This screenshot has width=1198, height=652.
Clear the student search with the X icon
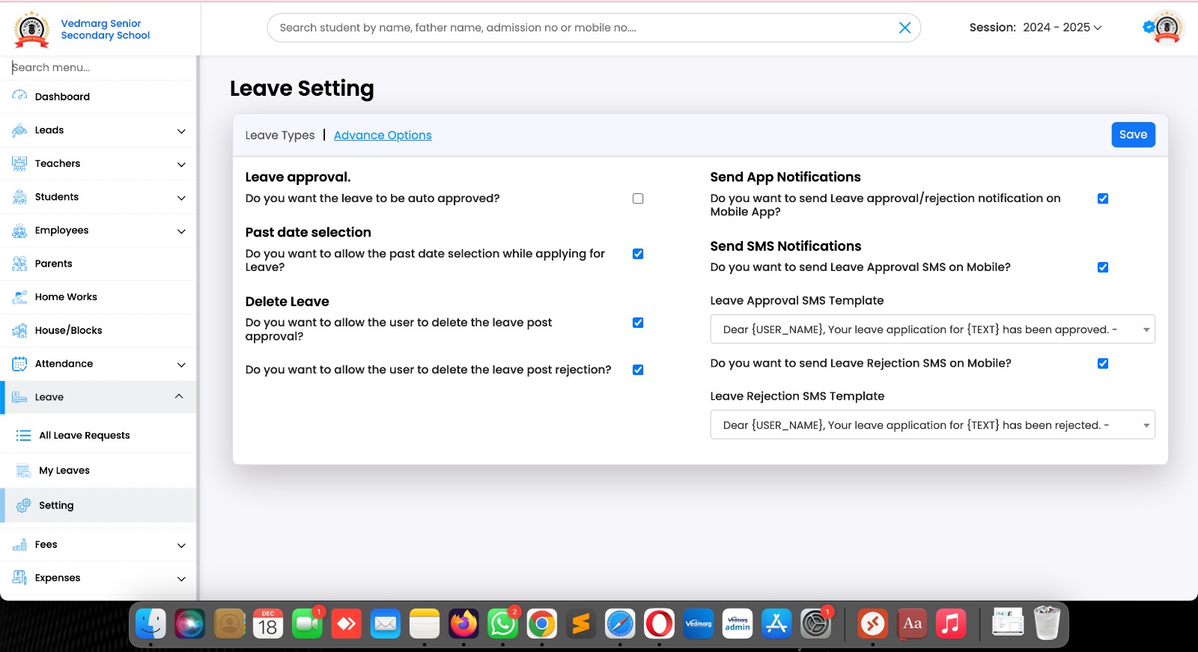click(904, 28)
